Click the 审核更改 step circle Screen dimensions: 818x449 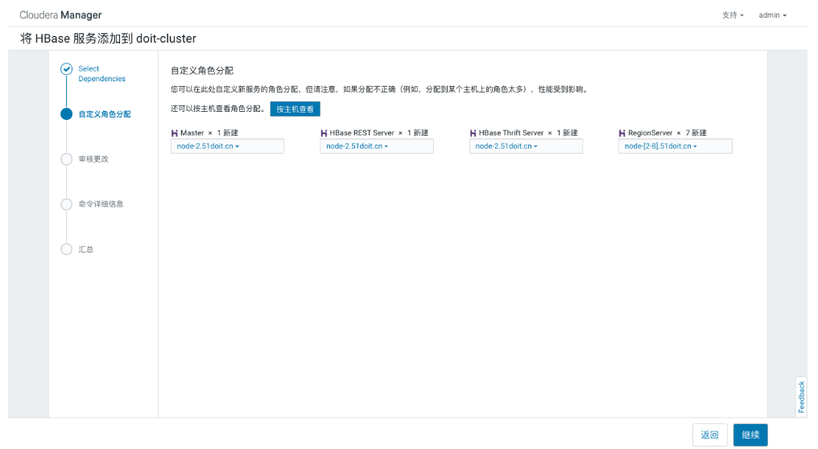(x=66, y=159)
